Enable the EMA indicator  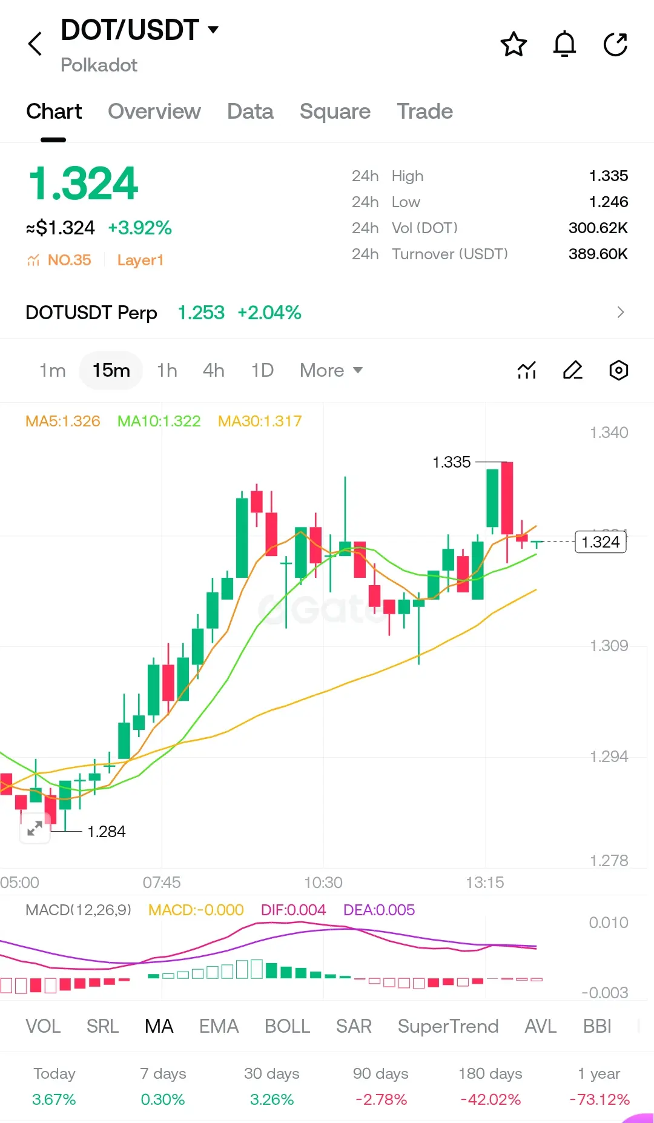[219, 1026]
